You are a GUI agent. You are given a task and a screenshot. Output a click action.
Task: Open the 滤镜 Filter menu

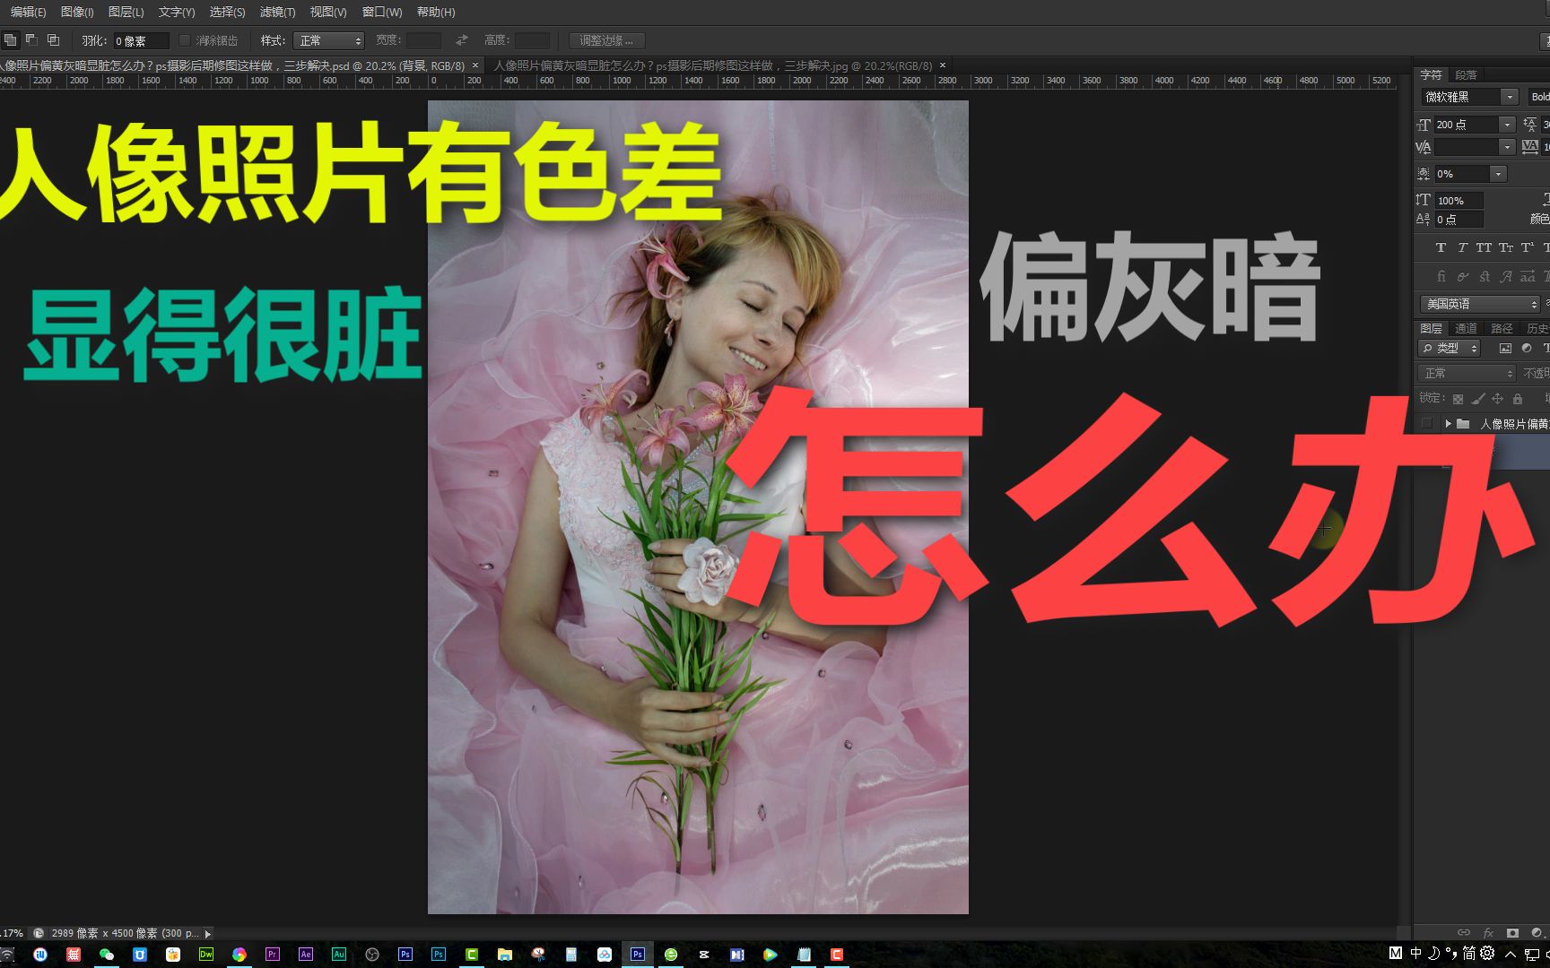[x=276, y=13]
